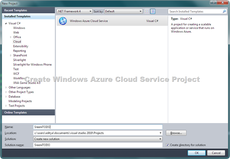Select the Reporting category
The height and width of the screenshot is (159, 230).
click(19, 51)
